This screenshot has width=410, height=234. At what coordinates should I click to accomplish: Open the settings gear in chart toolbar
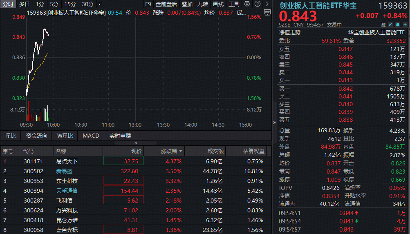click(x=247, y=4)
